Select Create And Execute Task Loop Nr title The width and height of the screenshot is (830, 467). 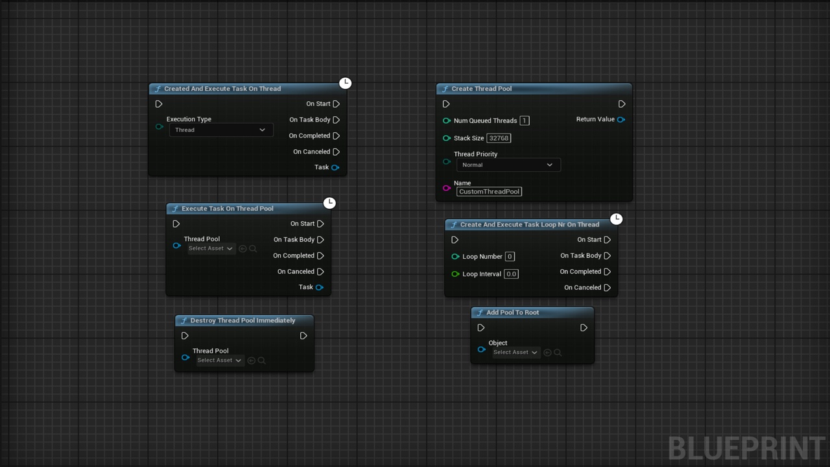530,224
